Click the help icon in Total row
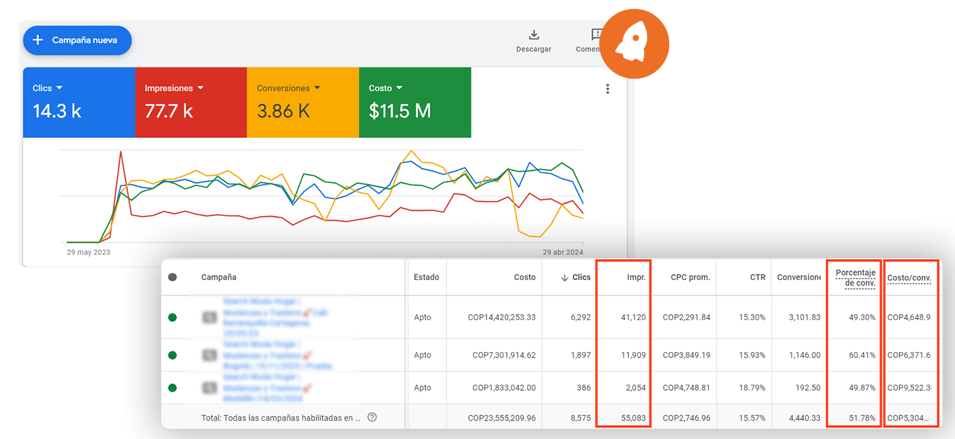The image size is (955, 439). 372,417
